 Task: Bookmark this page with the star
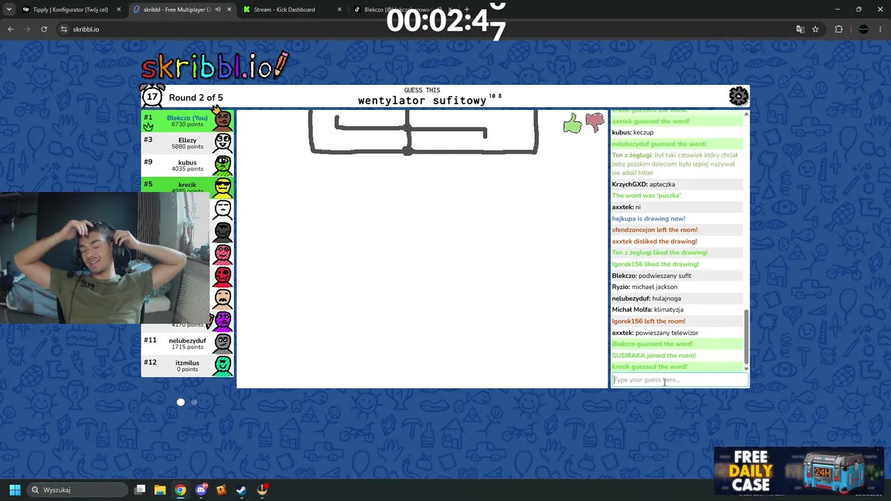[x=815, y=29]
